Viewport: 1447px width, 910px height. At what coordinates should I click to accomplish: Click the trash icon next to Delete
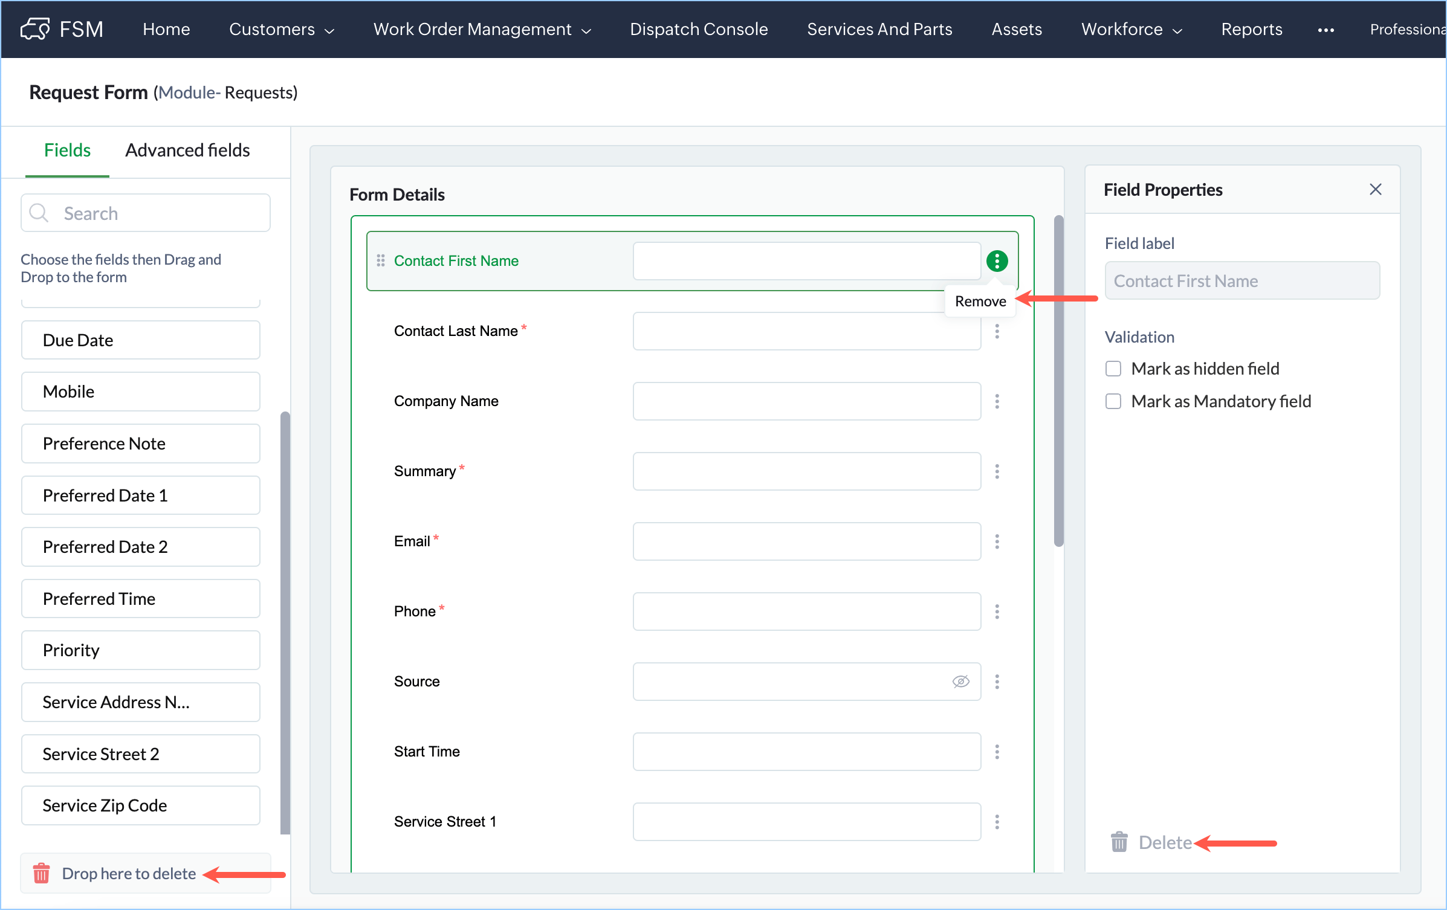1119,842
